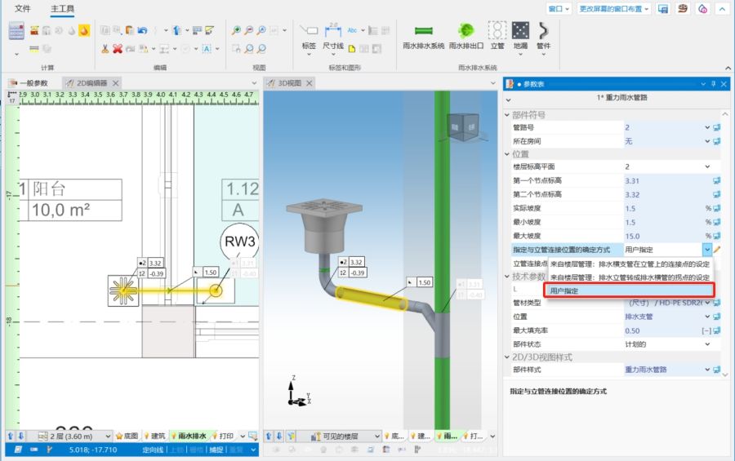Open the 地漏 floor drain tool
Screen dimensions: 735x461
520,33
